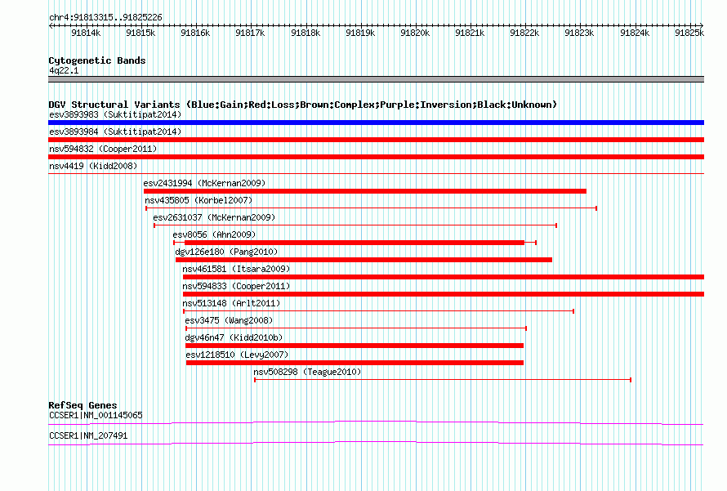
Task: Click the 91815k ruler tick label
Action: click(140, 33)
